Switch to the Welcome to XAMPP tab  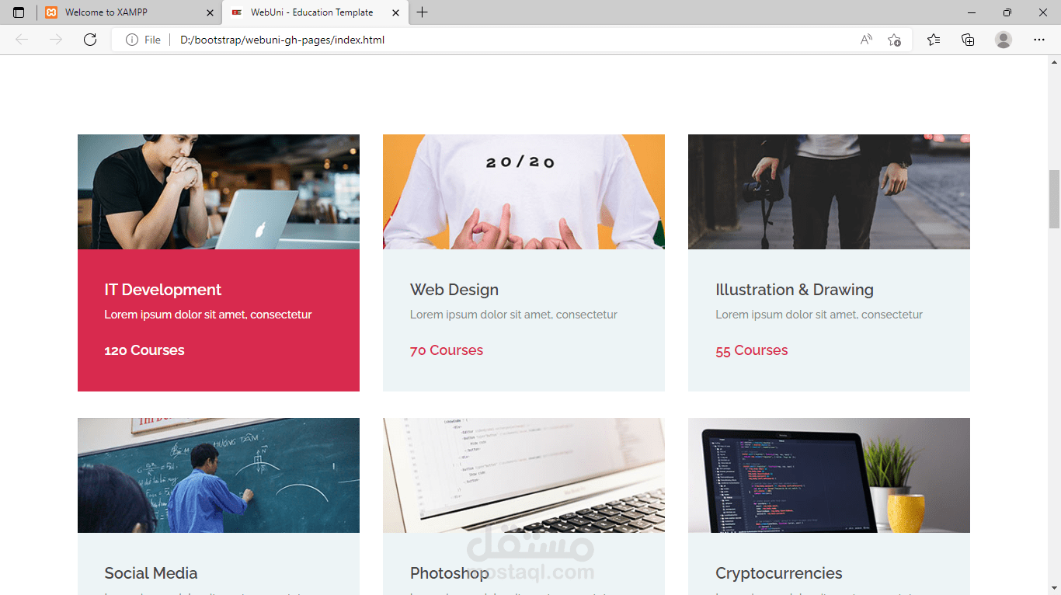(129, 12)
